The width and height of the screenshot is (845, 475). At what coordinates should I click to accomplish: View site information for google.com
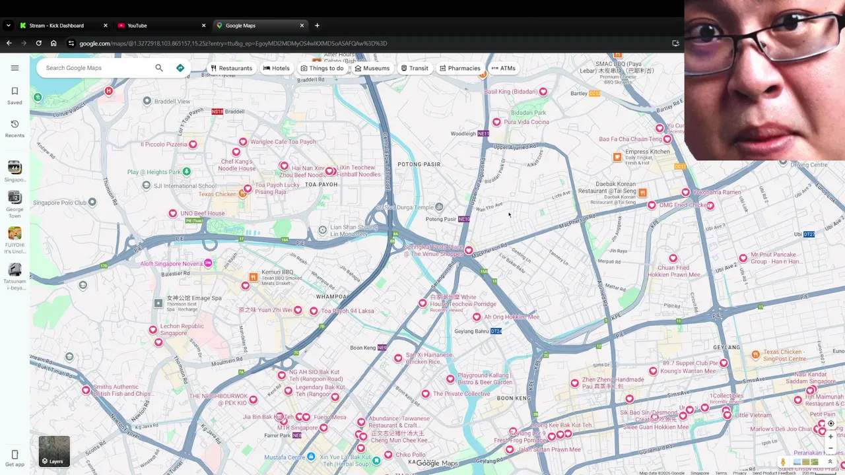click(71, 44)
